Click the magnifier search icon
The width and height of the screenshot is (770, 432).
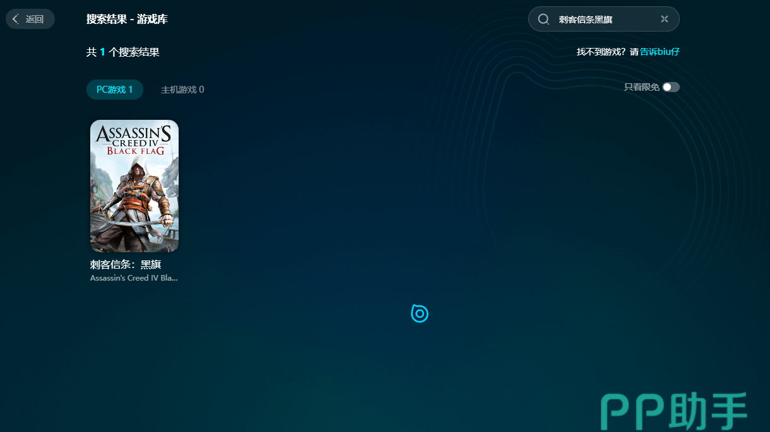pyautogui.click(x=543, y=19)
